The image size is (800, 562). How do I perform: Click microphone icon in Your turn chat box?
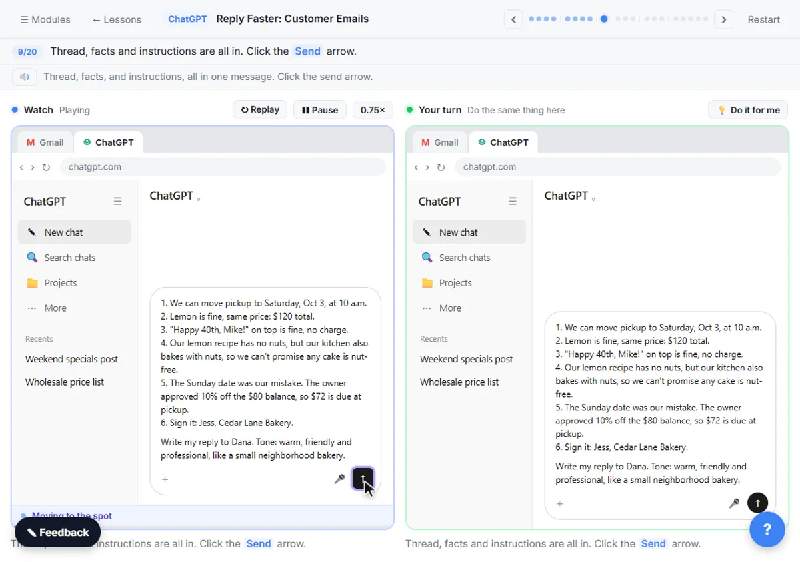734,503
